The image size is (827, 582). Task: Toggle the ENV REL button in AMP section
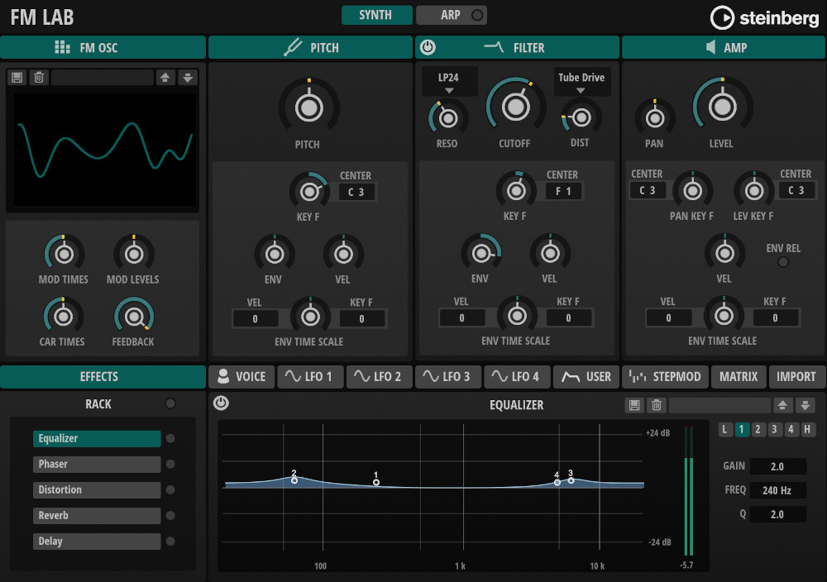(x=782, y=262)
